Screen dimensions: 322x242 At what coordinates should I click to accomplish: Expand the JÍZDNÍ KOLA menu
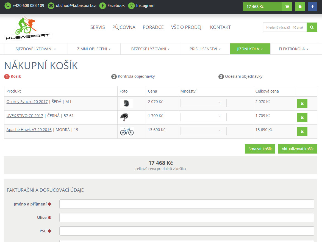point(250,49)
